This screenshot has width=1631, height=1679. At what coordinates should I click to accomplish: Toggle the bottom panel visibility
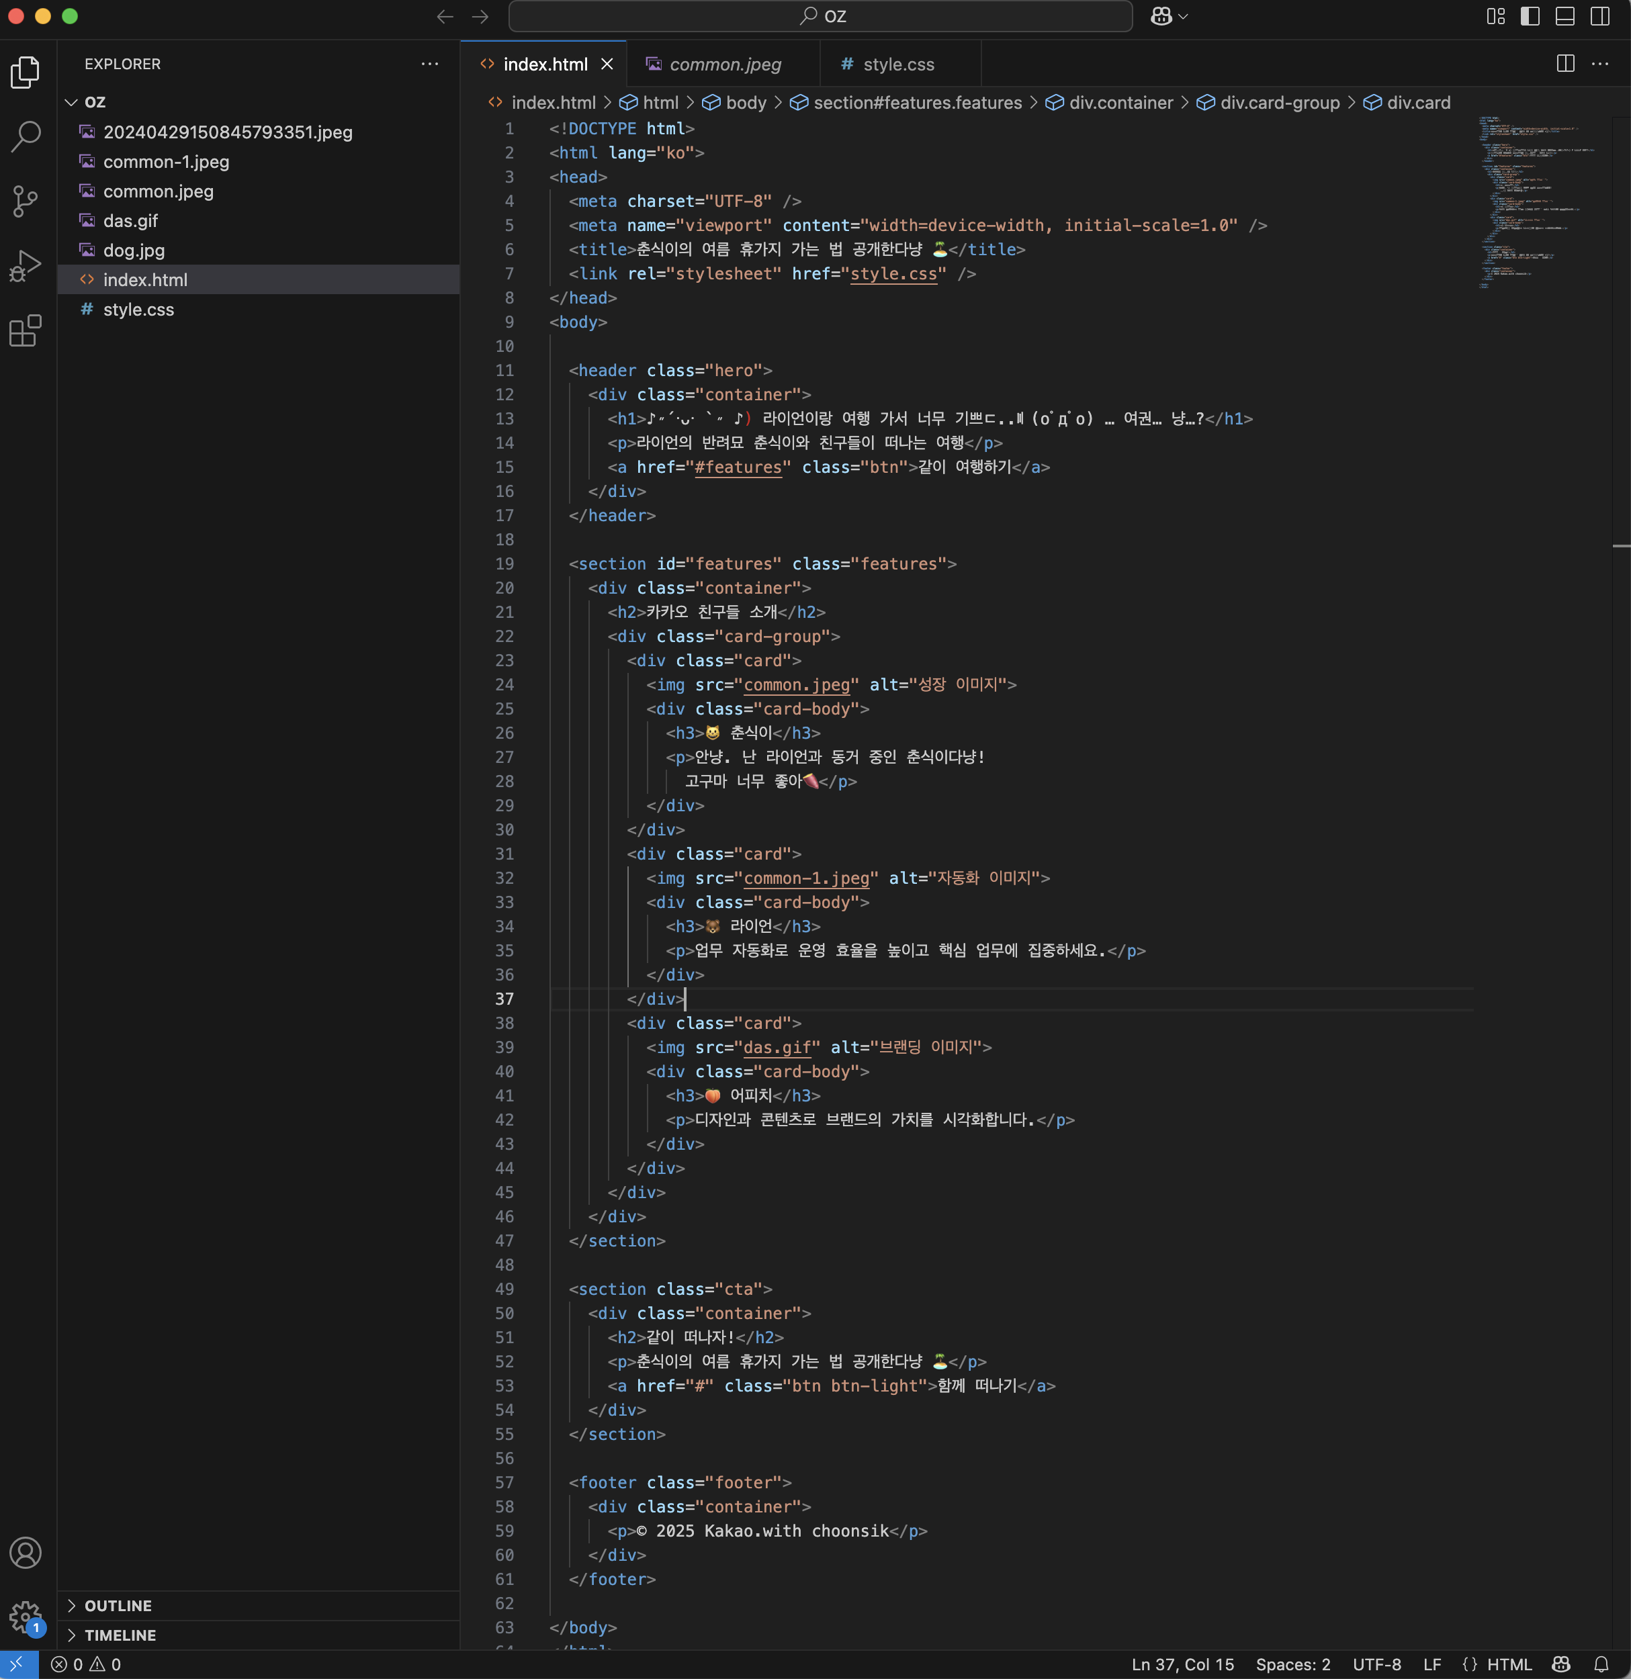coord(1564,16)
